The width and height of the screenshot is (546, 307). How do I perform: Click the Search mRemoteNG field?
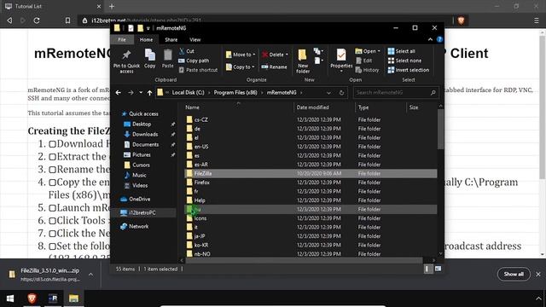coord(396,93)
